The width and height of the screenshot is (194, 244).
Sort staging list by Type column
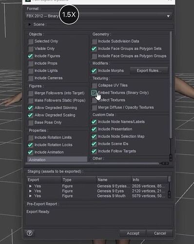(x=79, y=180)
